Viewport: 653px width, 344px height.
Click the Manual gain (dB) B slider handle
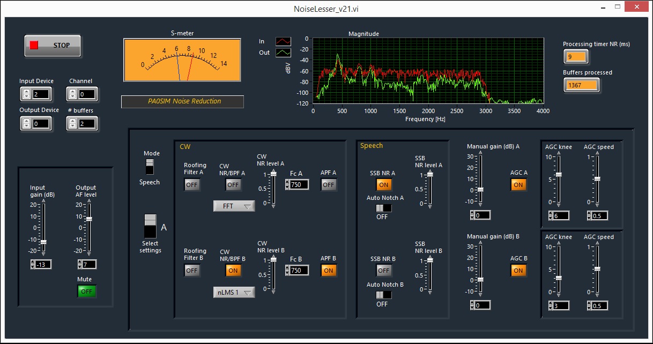coord(480,280)
